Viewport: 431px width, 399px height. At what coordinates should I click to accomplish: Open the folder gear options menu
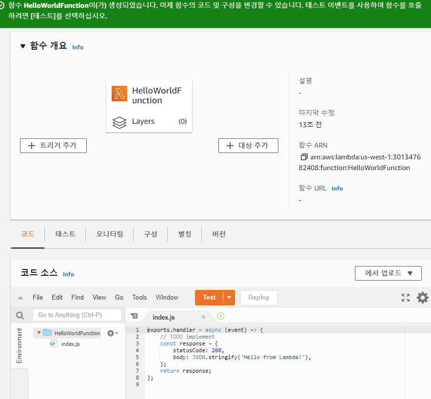click(112, 333)
